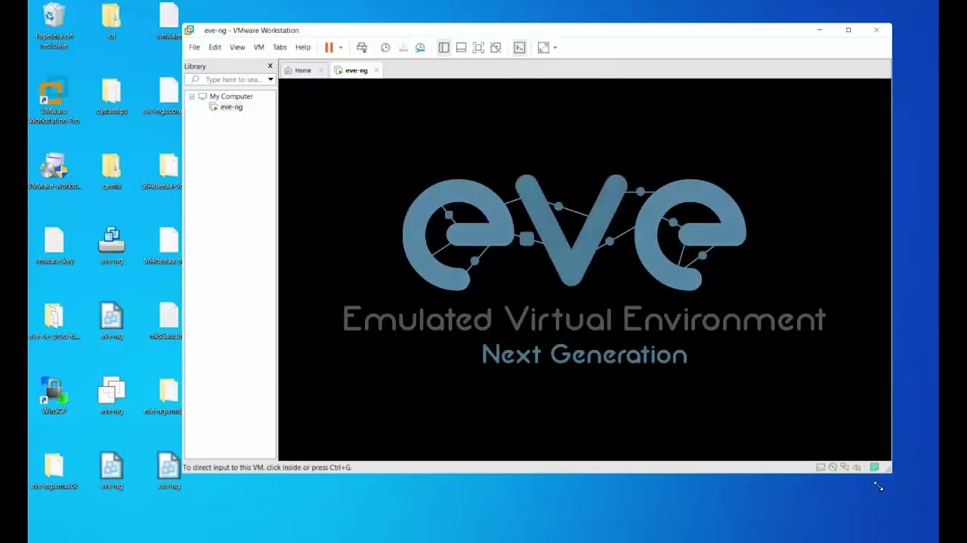
Task: Click the CD/DVD drive status icon
Action: click(833, 468)
